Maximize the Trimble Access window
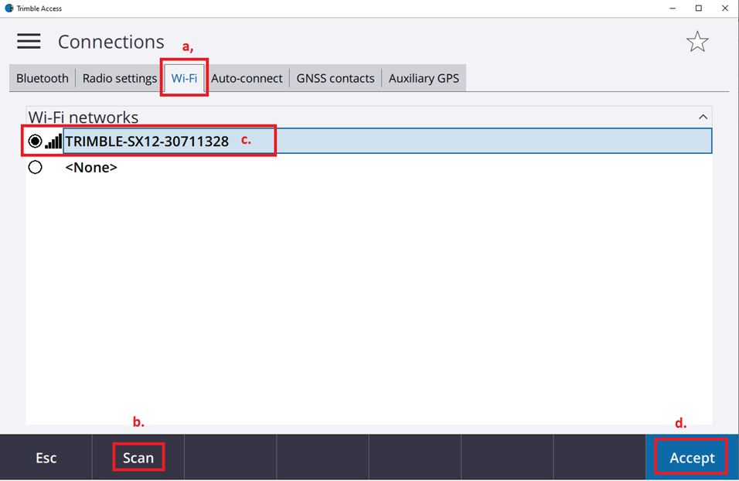The image size is (739, 481). click(699, 8)
